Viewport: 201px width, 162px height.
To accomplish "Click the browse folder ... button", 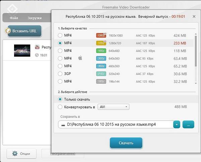I will point(188,125).
